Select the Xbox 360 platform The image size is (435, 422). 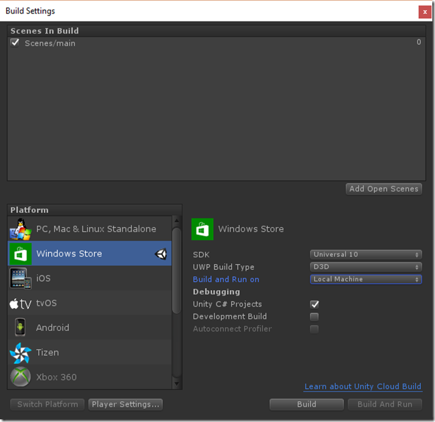pyautogui.click(x=90, y=377)
